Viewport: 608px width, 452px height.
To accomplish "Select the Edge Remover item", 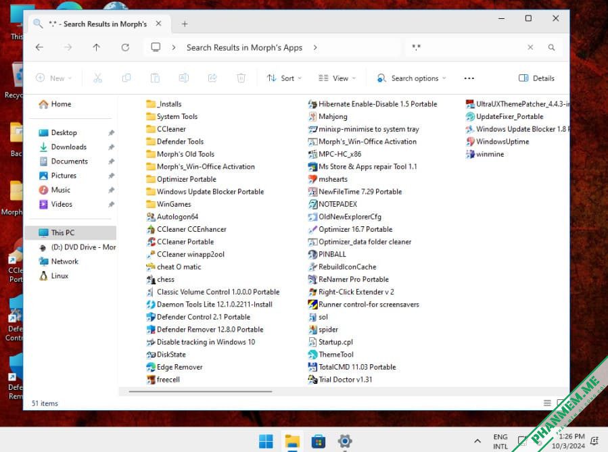I will pos(174,367).
